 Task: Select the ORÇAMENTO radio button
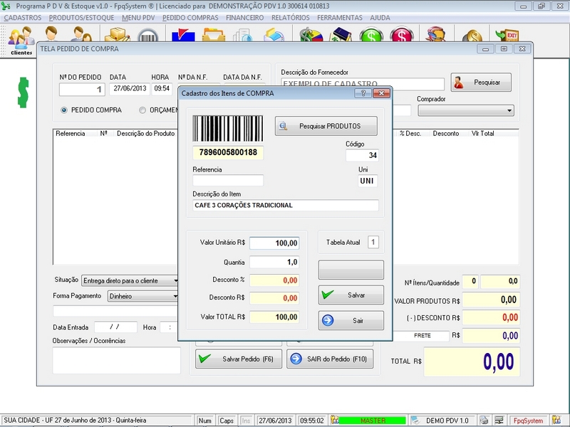tap(142, 110)
